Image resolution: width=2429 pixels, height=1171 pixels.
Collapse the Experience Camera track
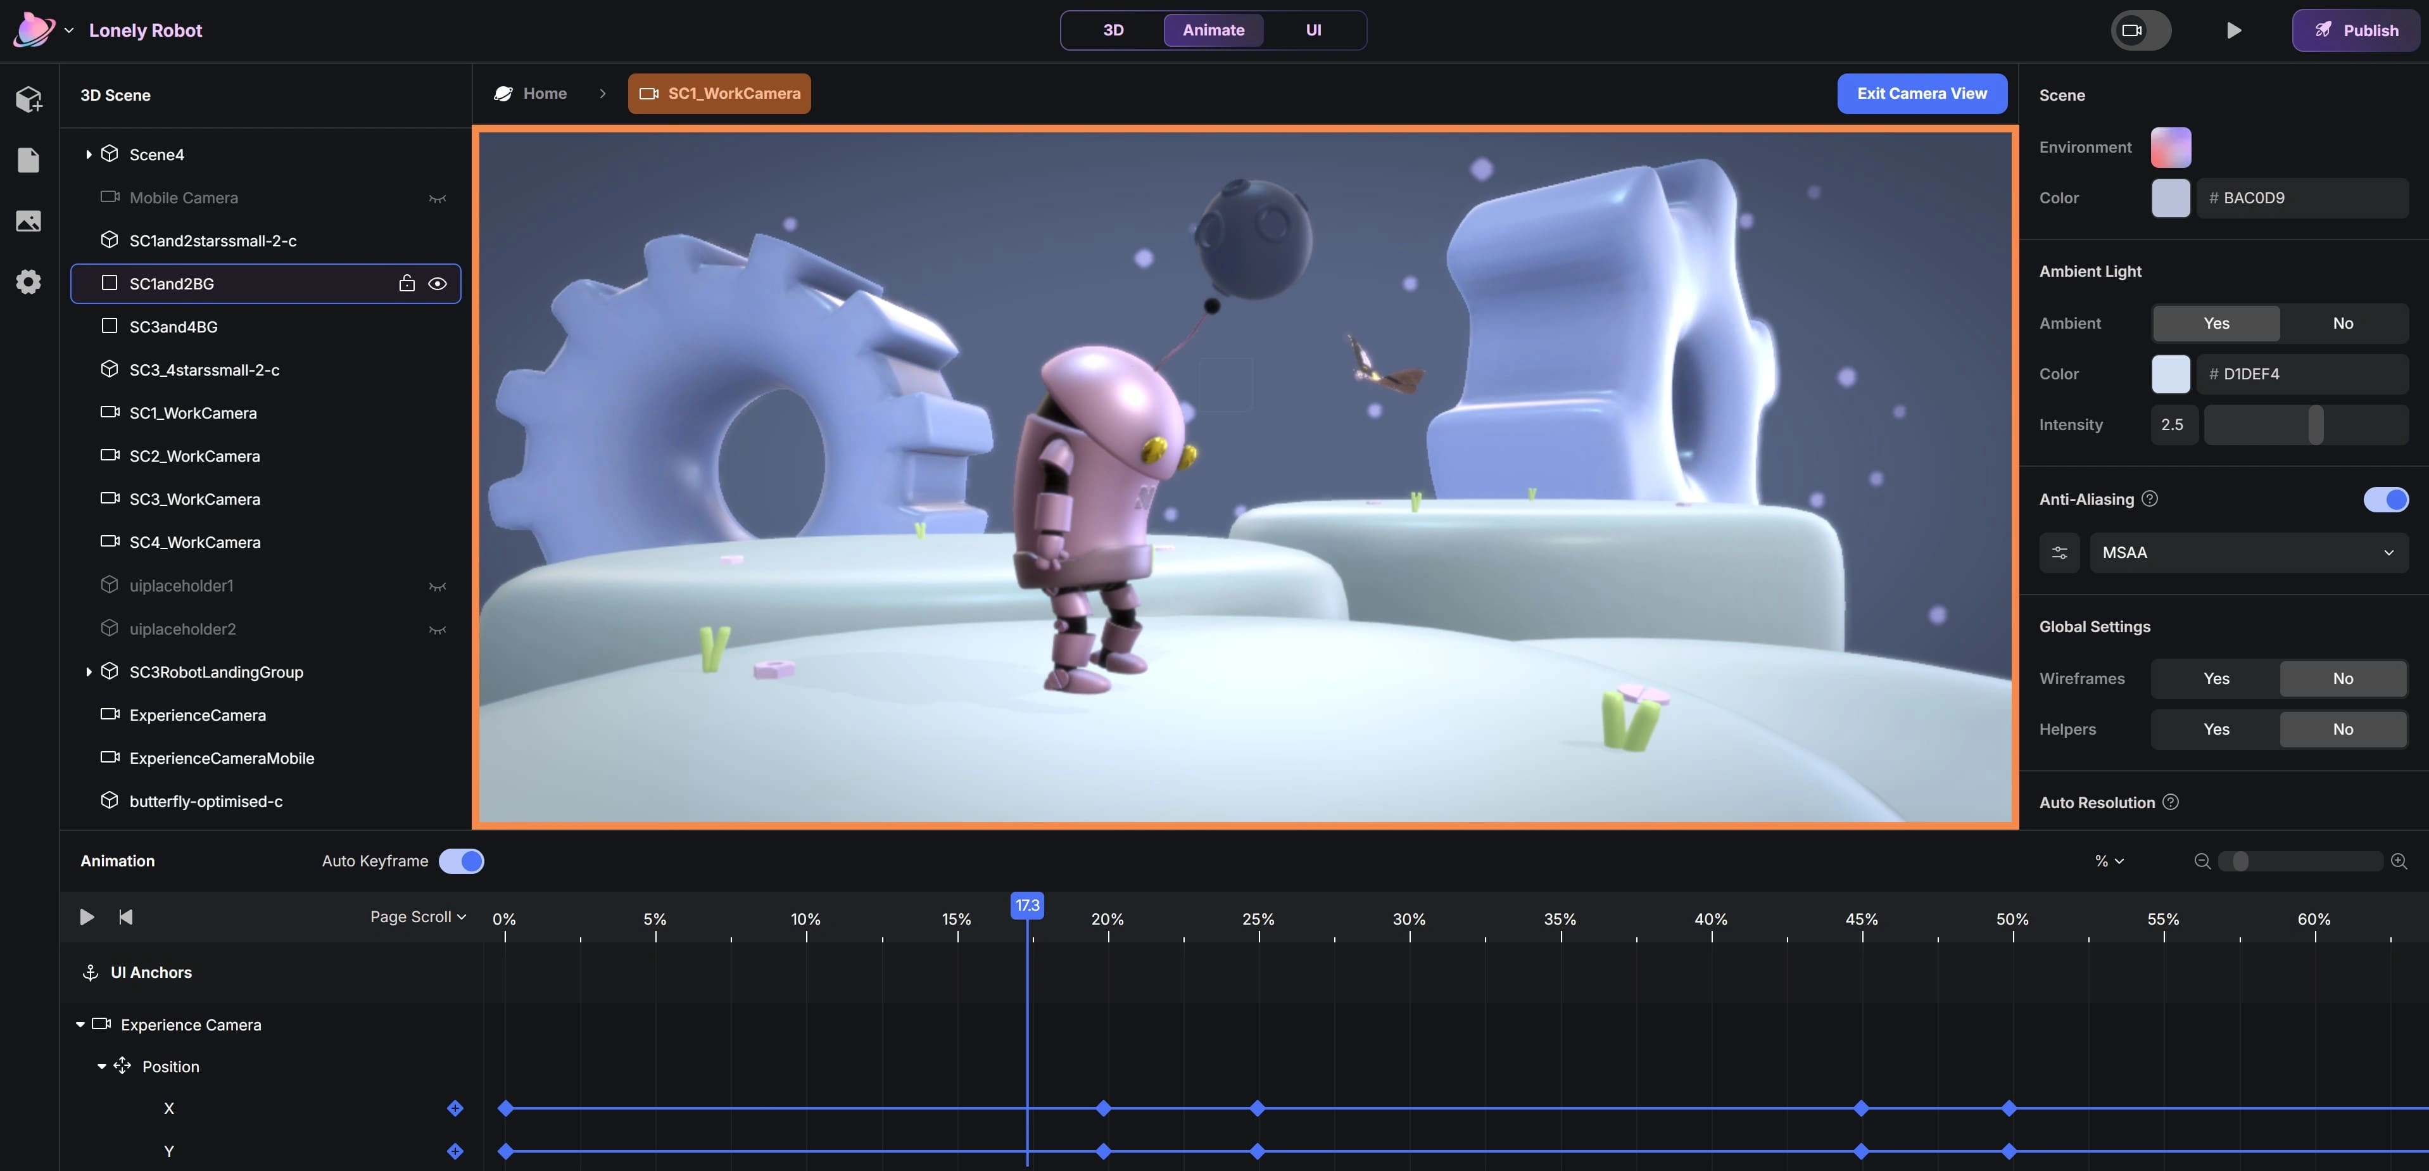(x=80, y=1024)
